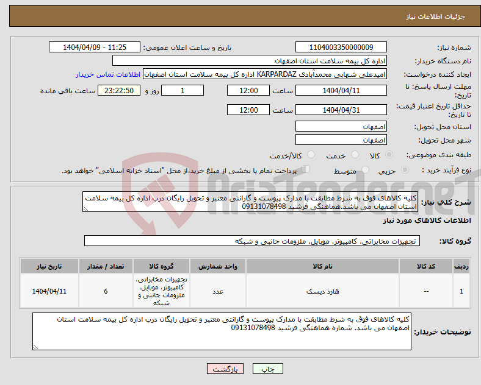
Task: Click the کد کالا column header
Action: (x=426, y=266)
